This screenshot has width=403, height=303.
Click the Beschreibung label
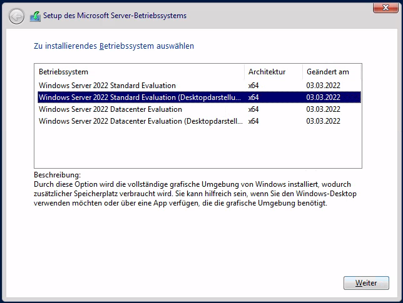pyautogui.click(x=57, y=175)
